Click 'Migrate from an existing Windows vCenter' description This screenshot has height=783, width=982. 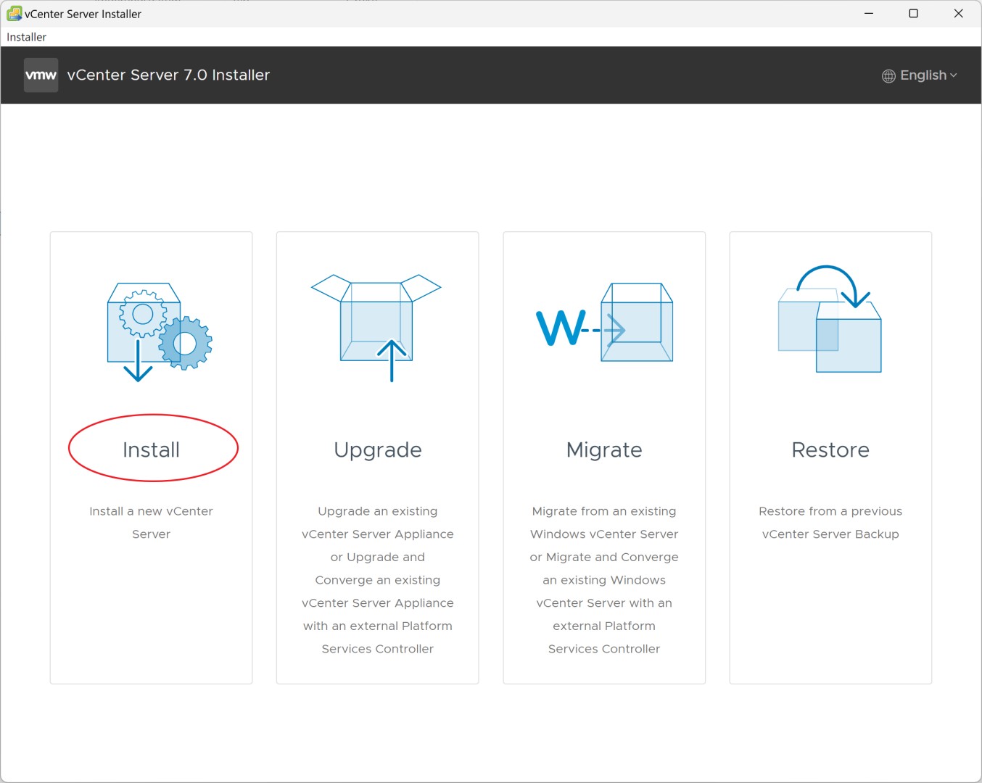604,580
